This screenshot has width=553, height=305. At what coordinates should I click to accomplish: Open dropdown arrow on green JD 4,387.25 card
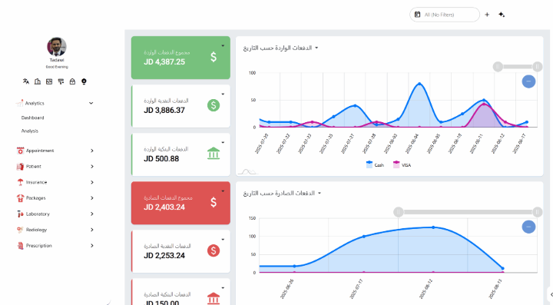click(223, 46)
